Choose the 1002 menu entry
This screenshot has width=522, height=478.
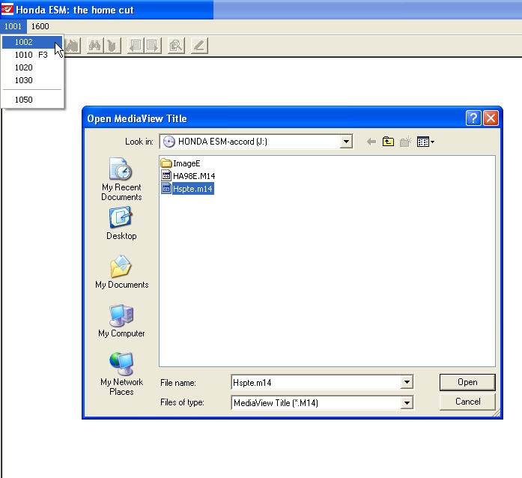coord(32,42)
